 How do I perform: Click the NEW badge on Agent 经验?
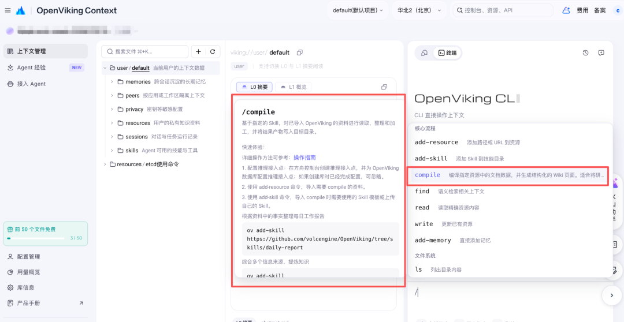77,68
